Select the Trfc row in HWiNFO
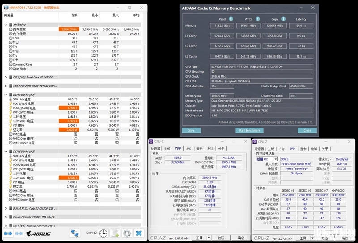 click(x=72, y=60)
